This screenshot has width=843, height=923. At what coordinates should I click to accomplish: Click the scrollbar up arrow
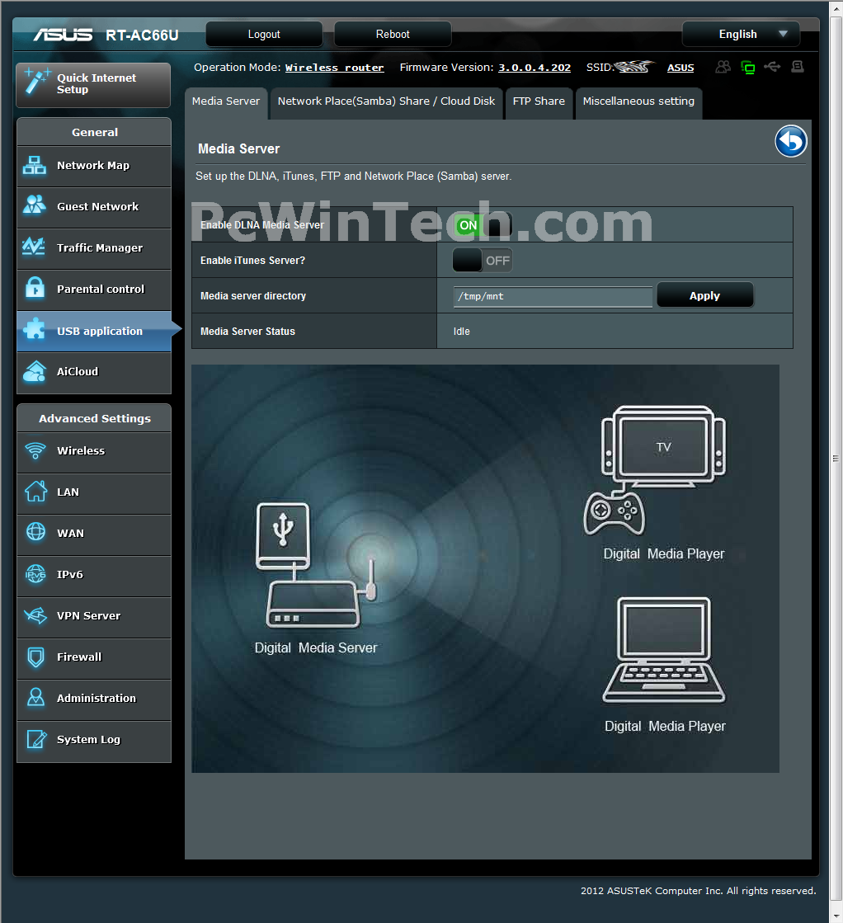[836, 8]
